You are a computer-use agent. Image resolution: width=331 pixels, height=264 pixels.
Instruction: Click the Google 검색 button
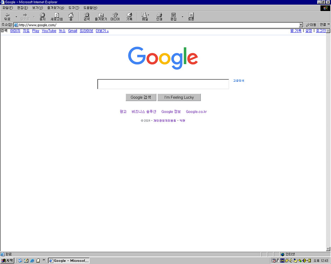pyautogui.click(x=141, y=97)
